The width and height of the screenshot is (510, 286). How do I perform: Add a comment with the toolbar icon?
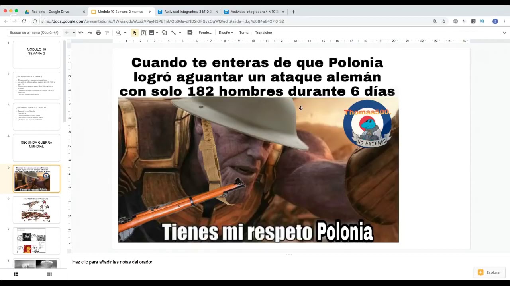click(190, 33)
